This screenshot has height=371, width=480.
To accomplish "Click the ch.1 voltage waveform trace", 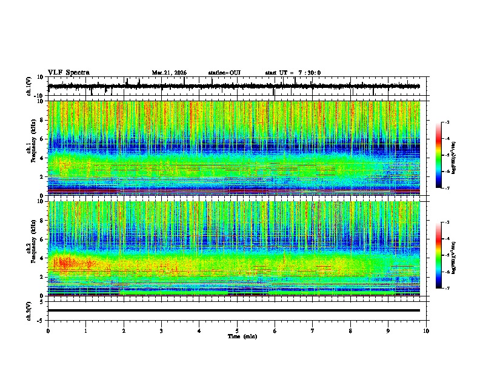I will [234, 87].
